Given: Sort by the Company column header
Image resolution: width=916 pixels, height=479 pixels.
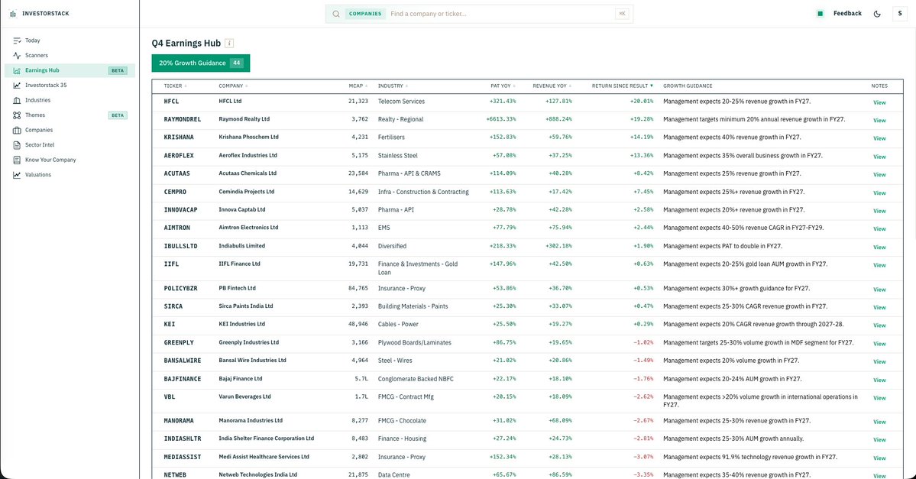Looking at the screenshot, I should [x=231, y=86].
